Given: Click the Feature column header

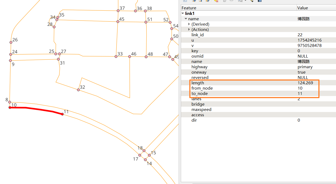Looking at the screenshot, I should pos(239,8).
